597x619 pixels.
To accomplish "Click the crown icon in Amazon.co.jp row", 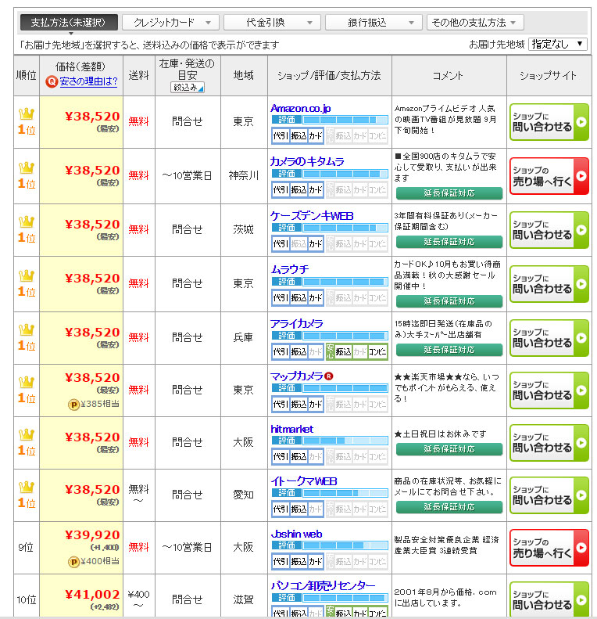I will tap(27, 114).
